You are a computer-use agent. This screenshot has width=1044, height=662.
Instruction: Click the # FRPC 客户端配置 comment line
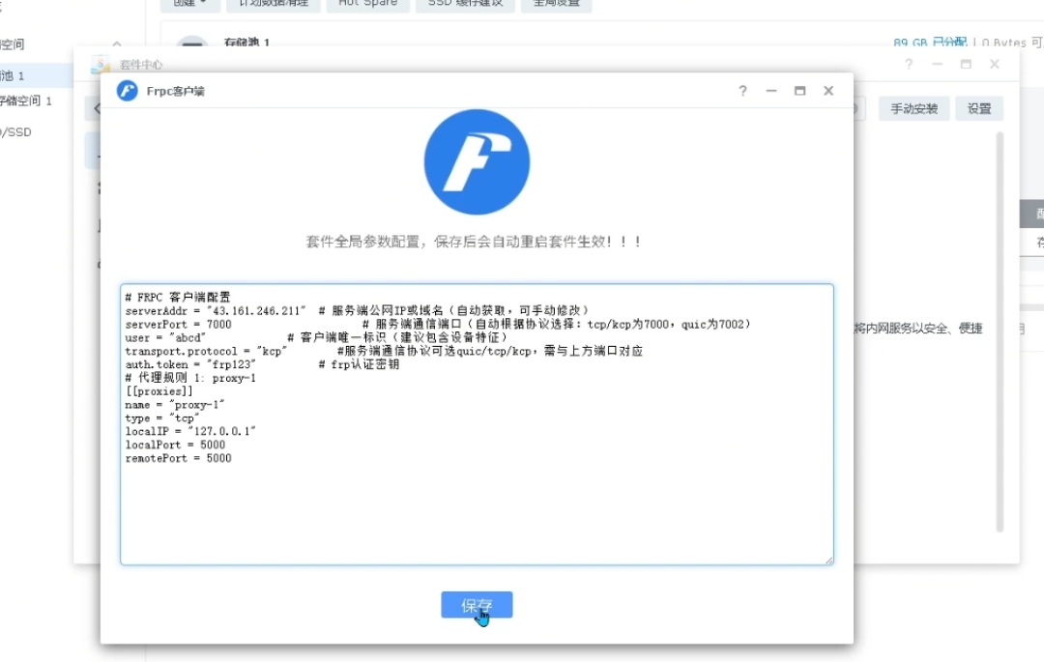click(x=178, y=297)
